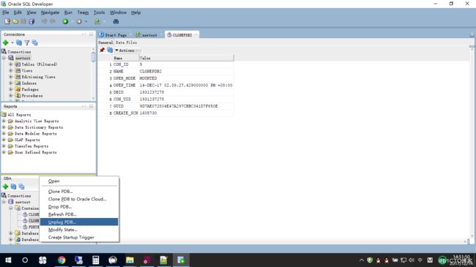The height and width of the screenshot is (267, 476).
Task: Click the schema browser icon in Connections
Action: (35, 42)
